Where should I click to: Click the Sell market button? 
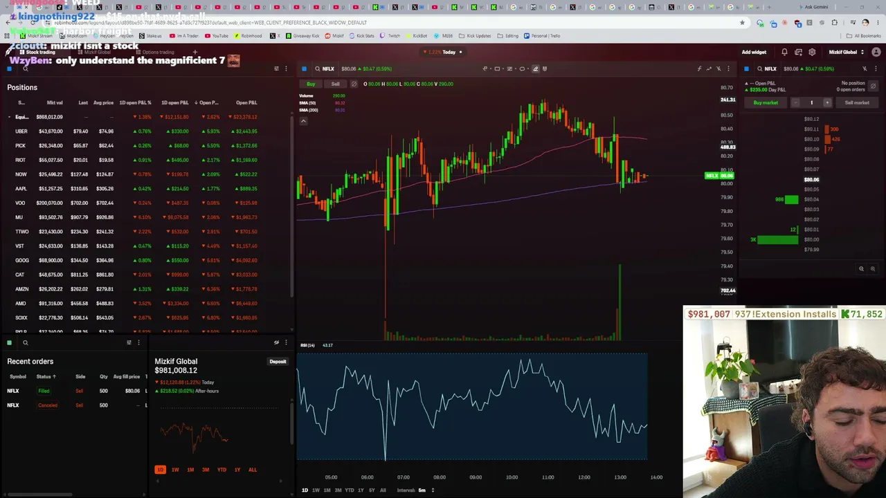pos(857,102)
